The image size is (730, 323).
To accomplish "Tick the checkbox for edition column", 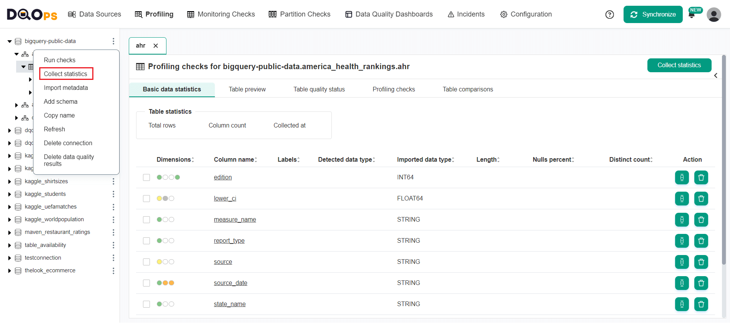I will (146, 177).
